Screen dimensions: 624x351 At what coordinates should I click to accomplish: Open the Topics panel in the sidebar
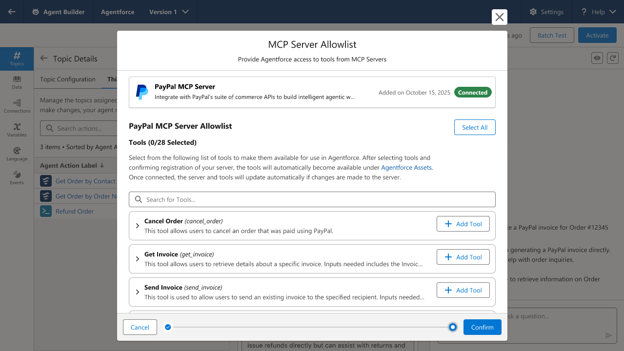click(17, 59)
